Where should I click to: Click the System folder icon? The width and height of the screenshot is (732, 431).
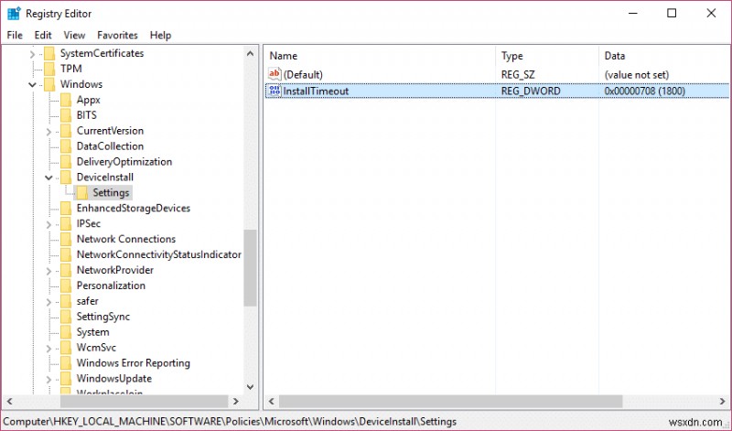(x=66, y=332)
